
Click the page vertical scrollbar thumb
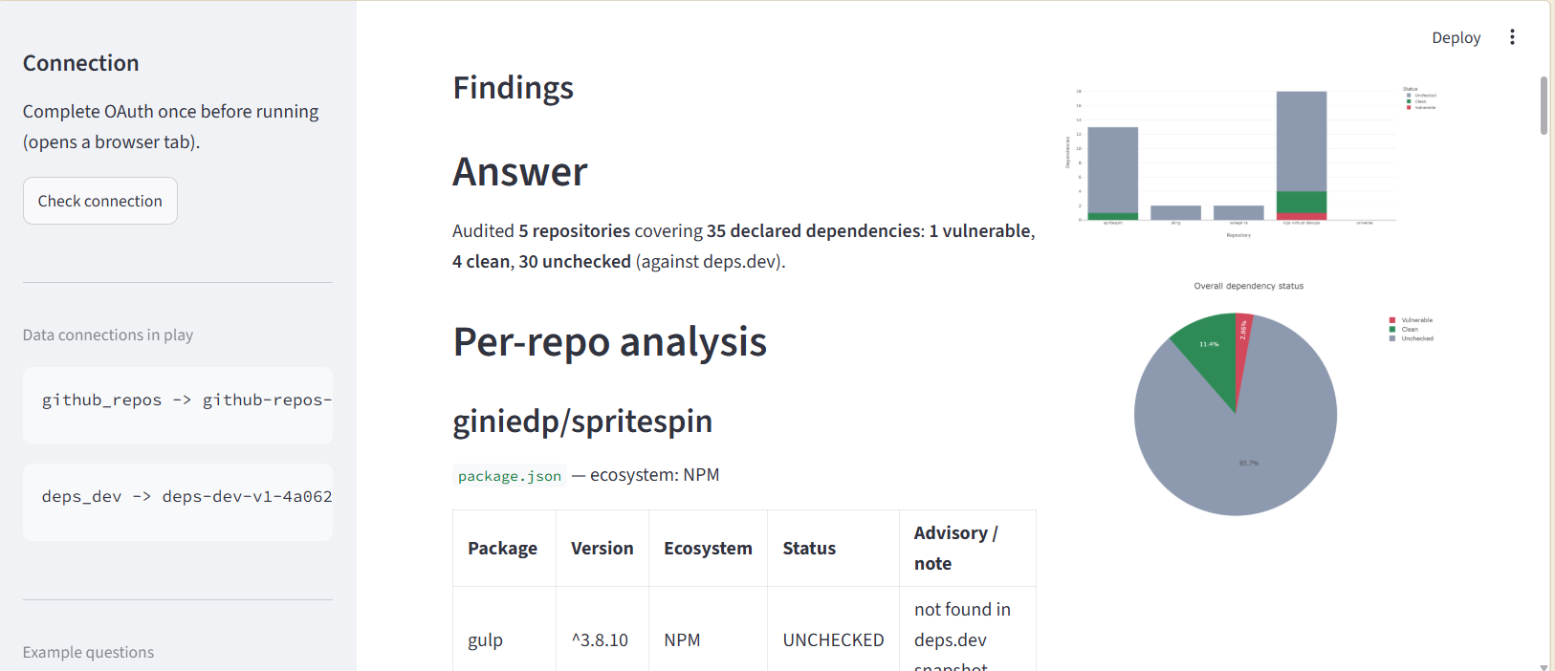pyautogui.click(x=1544, y=105)
